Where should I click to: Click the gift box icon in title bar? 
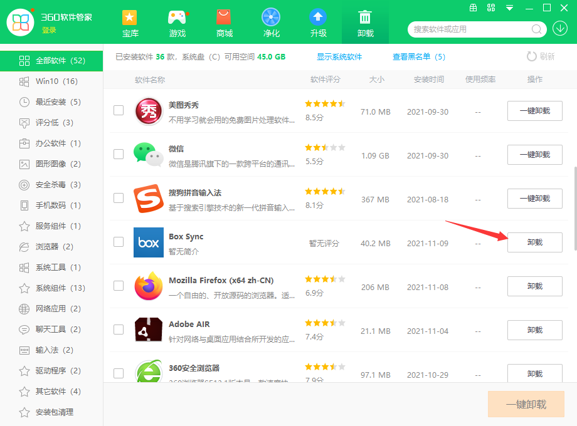pyautogui.click(x=474, y=8)
